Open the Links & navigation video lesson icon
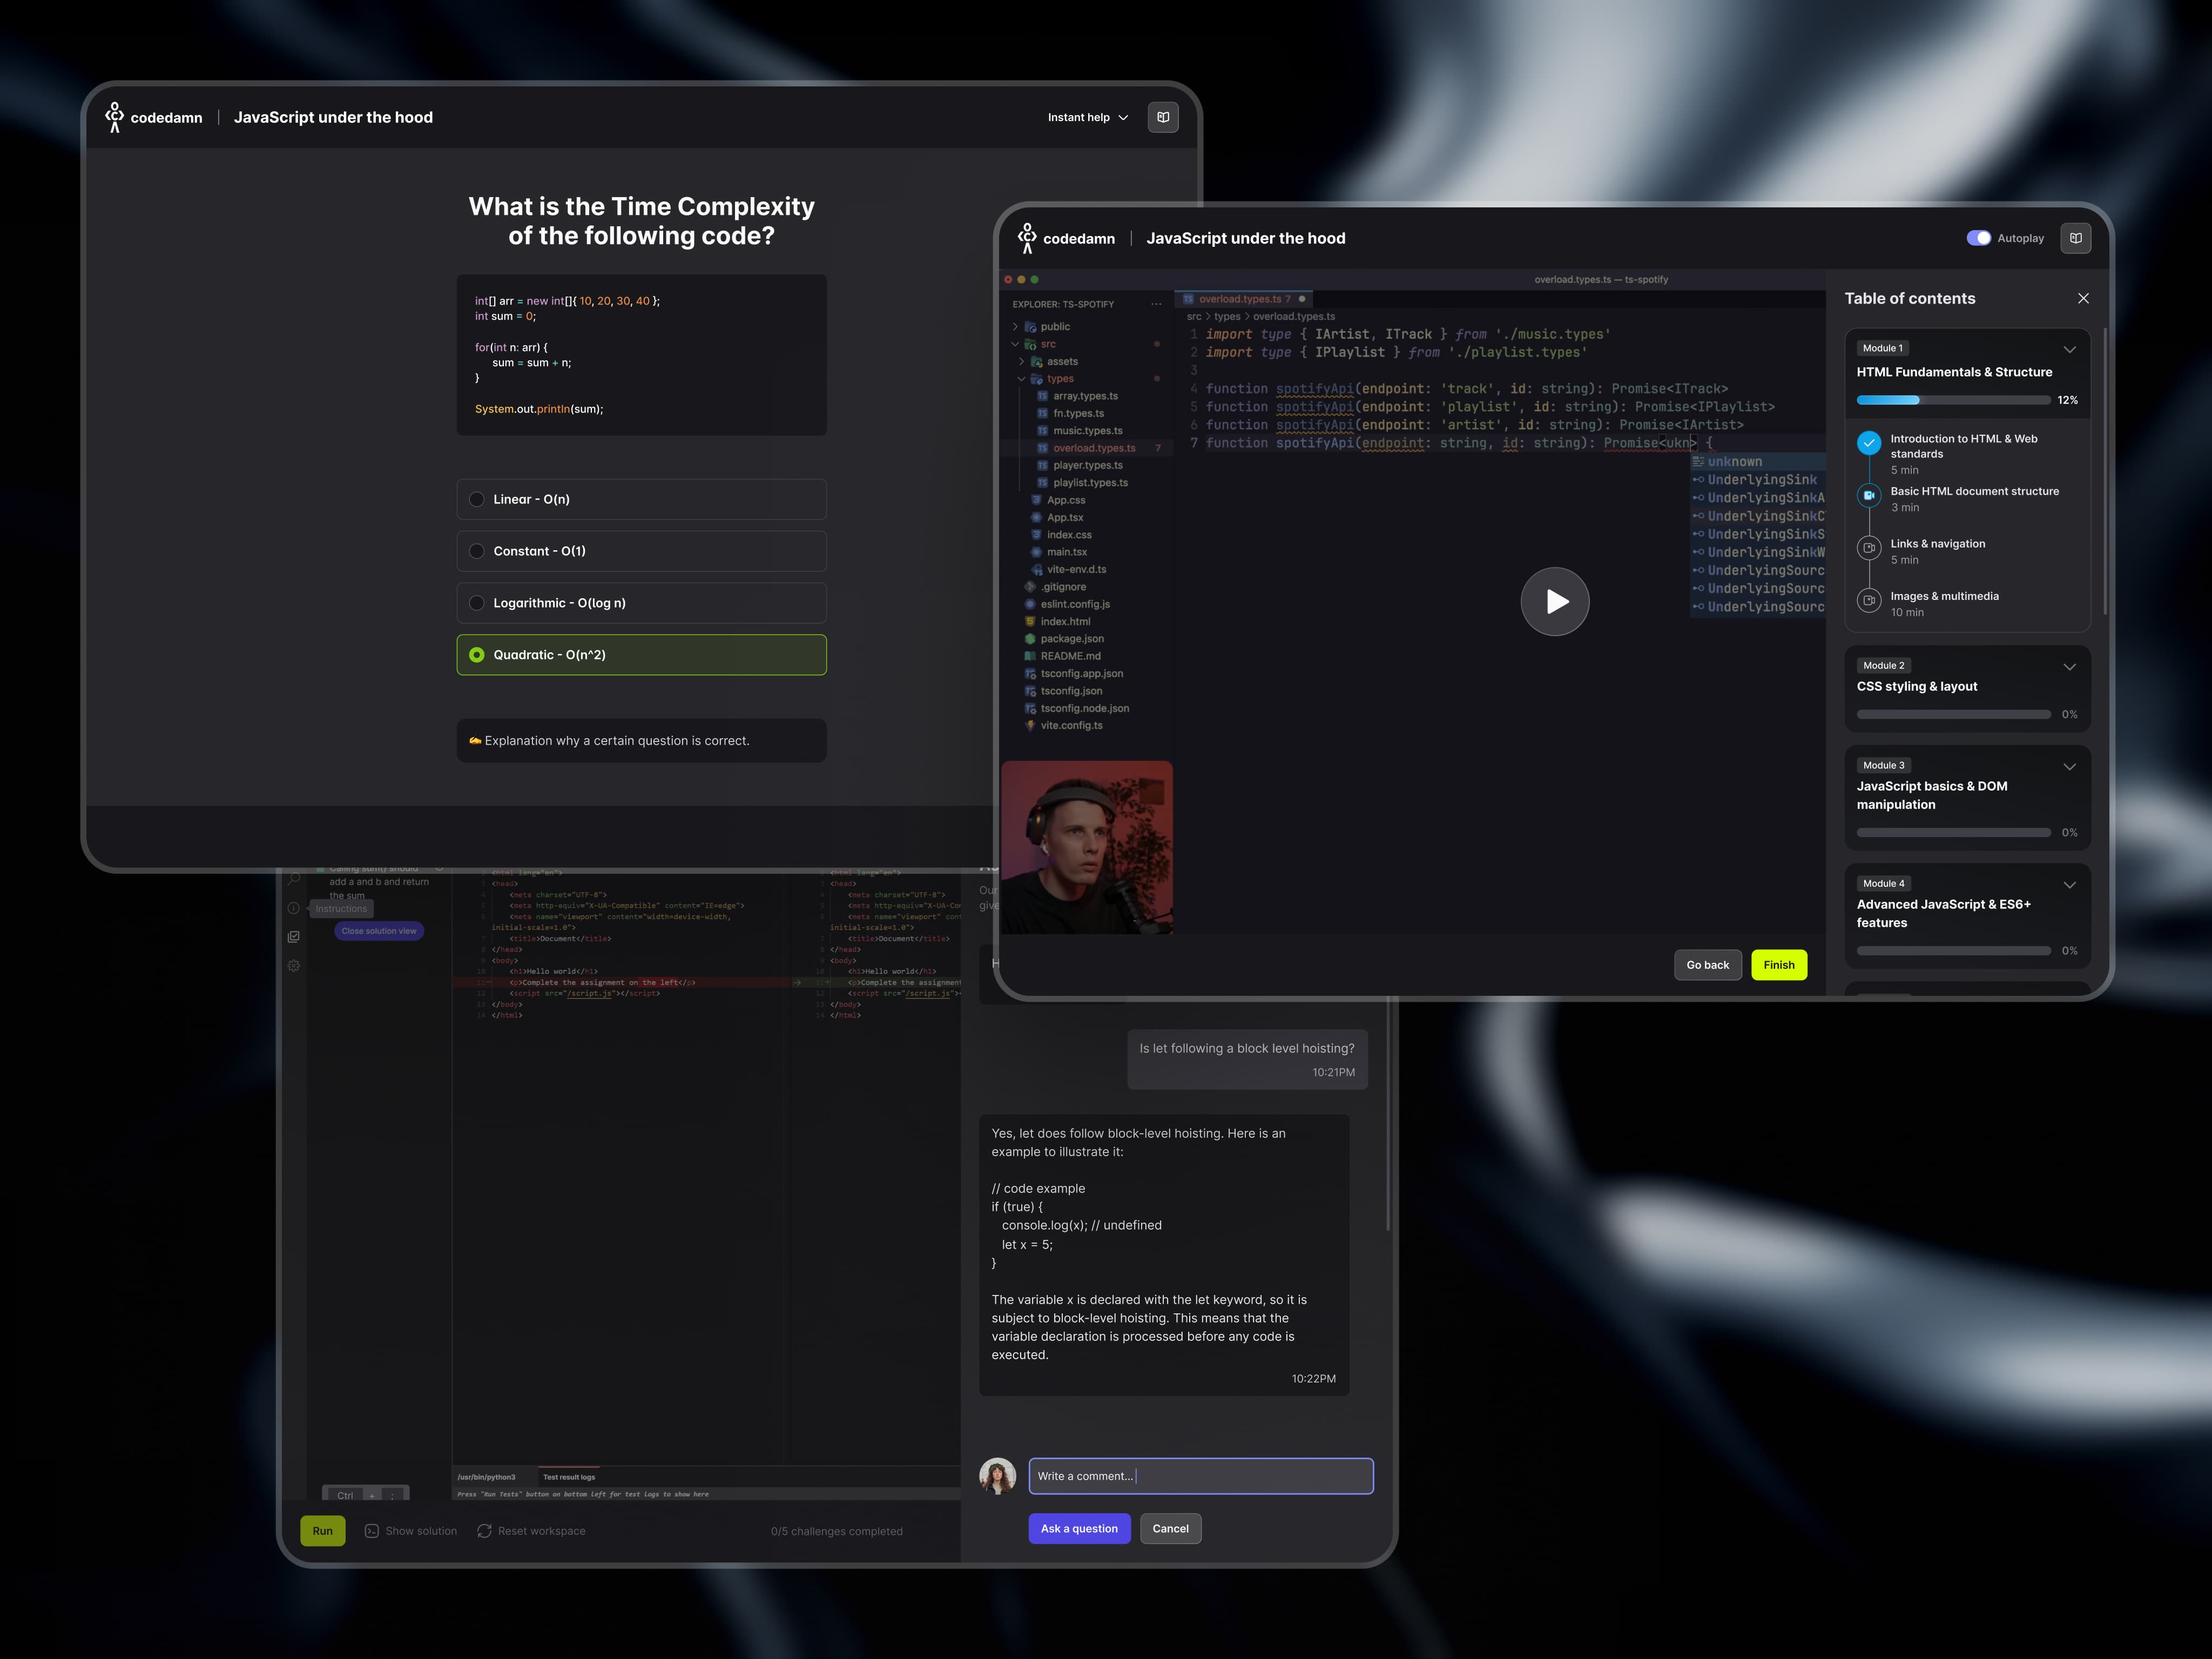Image resolution: width=2212 pixels, height=1659 pixels. (1869, 548)
